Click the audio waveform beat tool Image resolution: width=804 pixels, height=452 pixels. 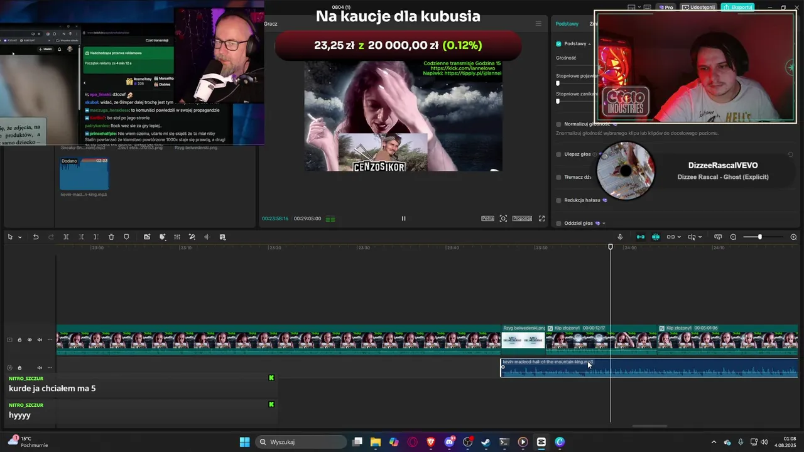[x=207, y=237]
